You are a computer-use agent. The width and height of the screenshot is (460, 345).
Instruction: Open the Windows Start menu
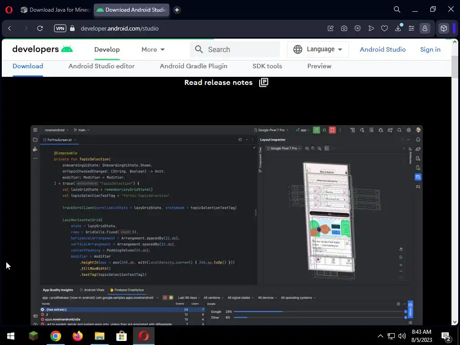pyautogui.click(x=11, y=336)
